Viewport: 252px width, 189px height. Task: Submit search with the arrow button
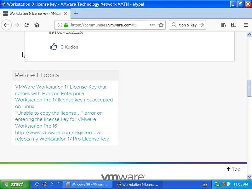pyautogui.click(x=201, y=25)
